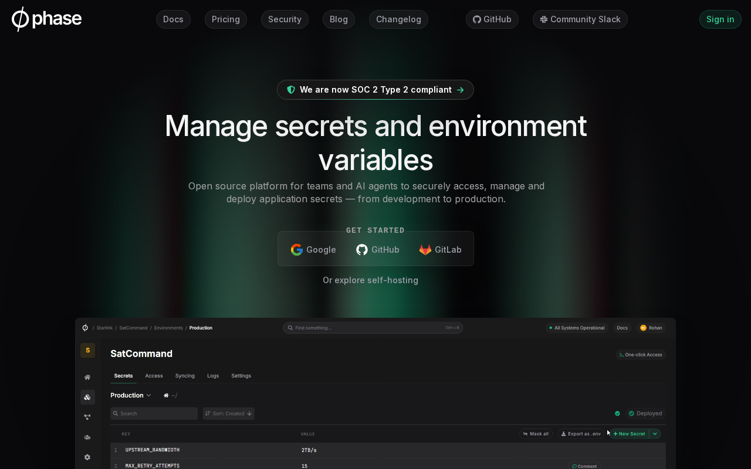Select the Starlink breadcrumb in the demo
Viewport: 751px width, 469px height.
coord(104,328)
